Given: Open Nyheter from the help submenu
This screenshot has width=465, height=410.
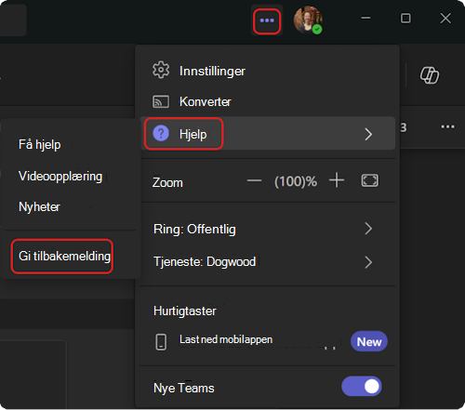Looking at the screenshot, I should coord(39,206).
